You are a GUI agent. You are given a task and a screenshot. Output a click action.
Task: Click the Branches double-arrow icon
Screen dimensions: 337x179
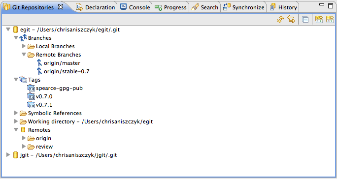[x=23, y=37]
